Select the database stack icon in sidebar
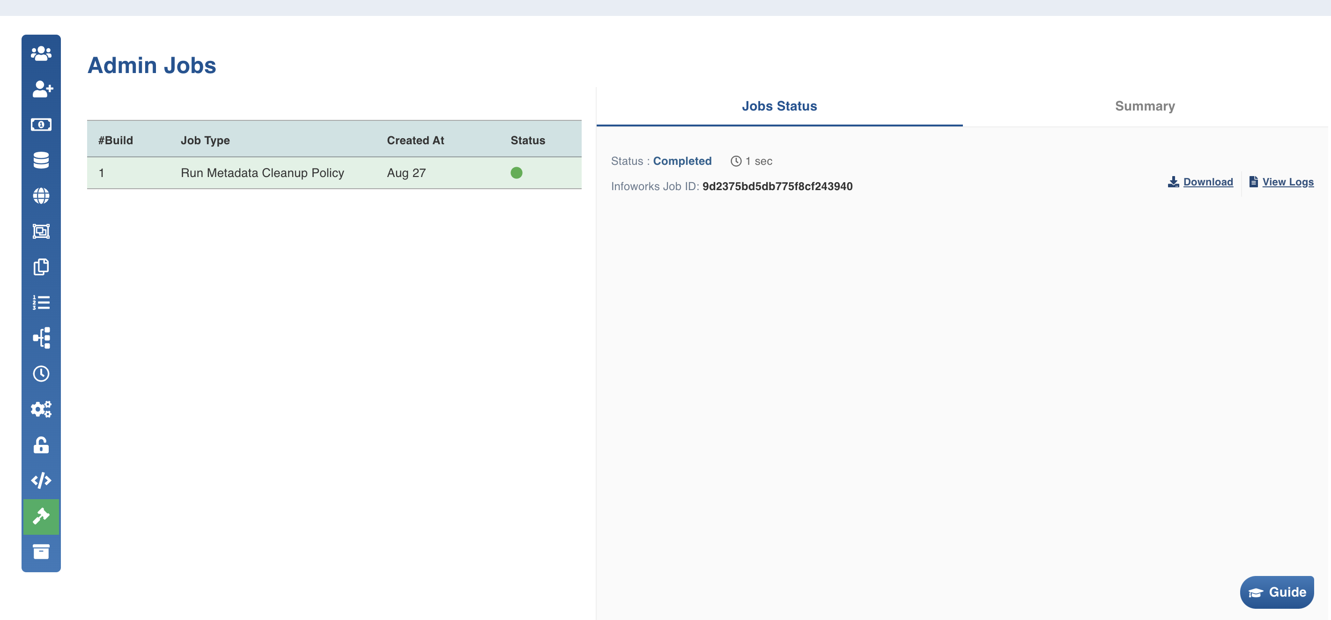The image size is (1331, 620). 41,160
